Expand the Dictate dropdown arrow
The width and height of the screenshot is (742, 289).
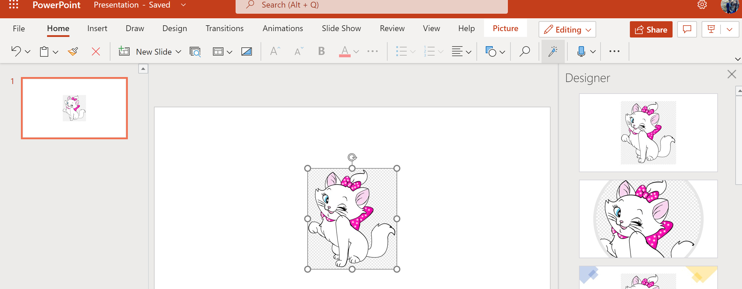point(593,52)
